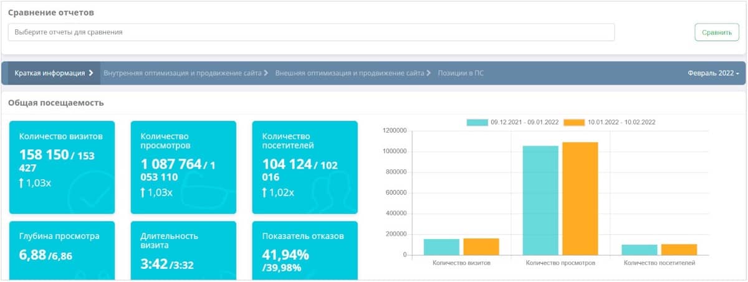748x282 pixels.
Task: Click the orange Количество просмотров bar
Action: tap(580, 198)
